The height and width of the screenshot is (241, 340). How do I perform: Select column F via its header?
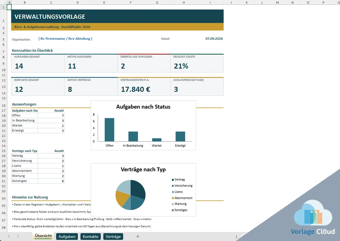click(130, 2)
